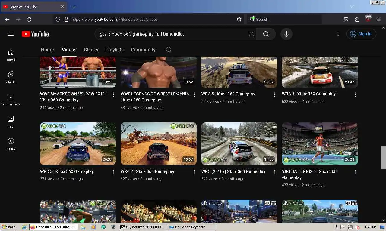
Task: Play the Virtua Tennis 4 thumbnail
Action: pyautogui.click(x=320, y=143)
